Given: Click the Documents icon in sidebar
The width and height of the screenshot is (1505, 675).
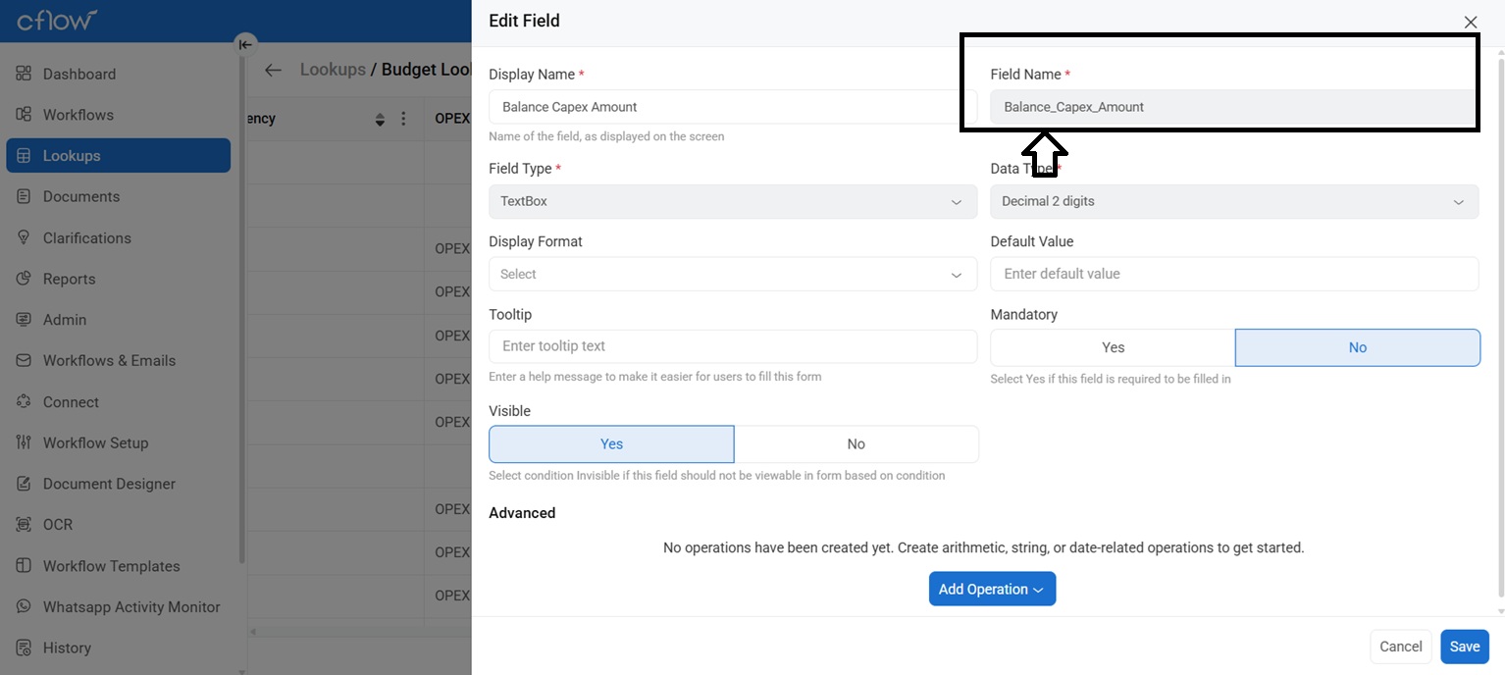Looking at the screenshot, I should [25, 196].
